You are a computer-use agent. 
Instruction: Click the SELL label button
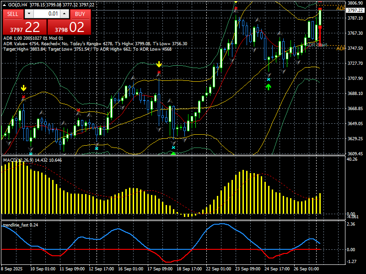click(x=13, y=14)
